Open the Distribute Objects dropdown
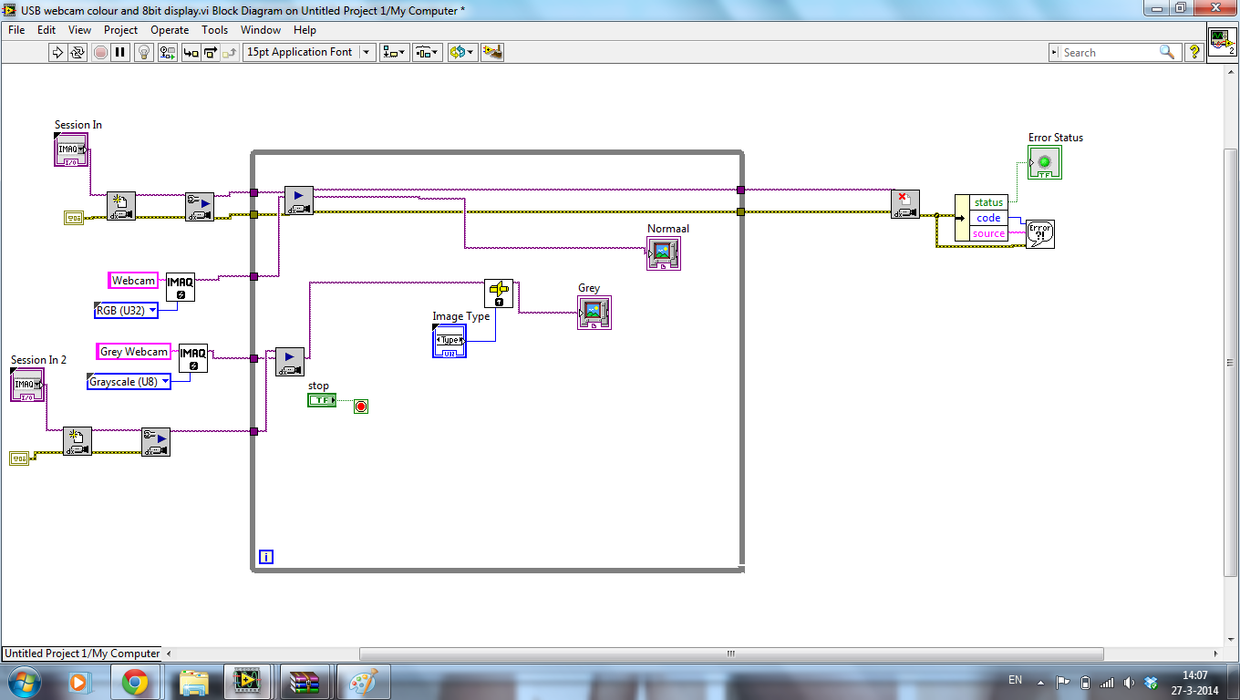 point(428,52)
